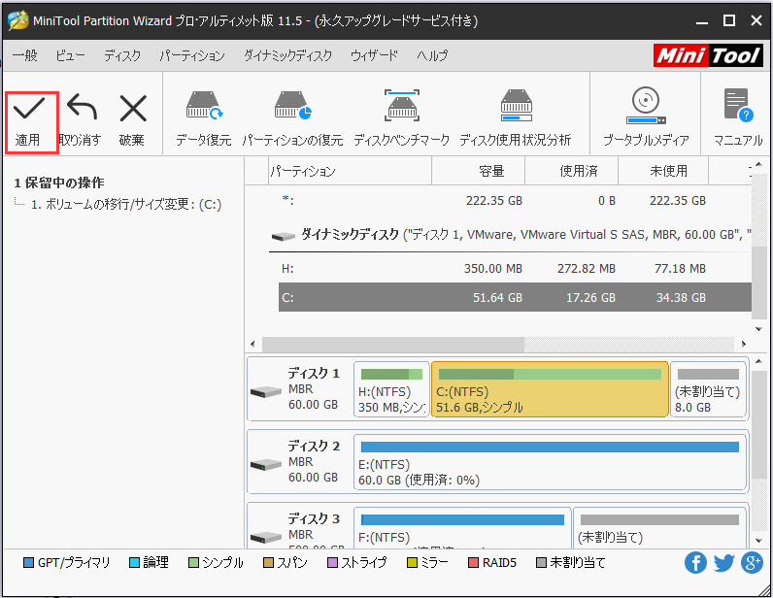Click the 破棄 (Discard) X icon
This screenshot has width=773, height=598.
point(132,110)
